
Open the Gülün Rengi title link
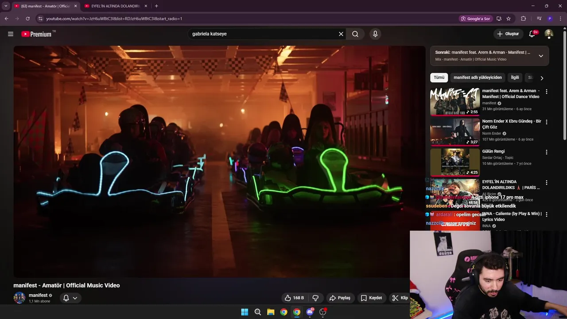tap(493, 152)
